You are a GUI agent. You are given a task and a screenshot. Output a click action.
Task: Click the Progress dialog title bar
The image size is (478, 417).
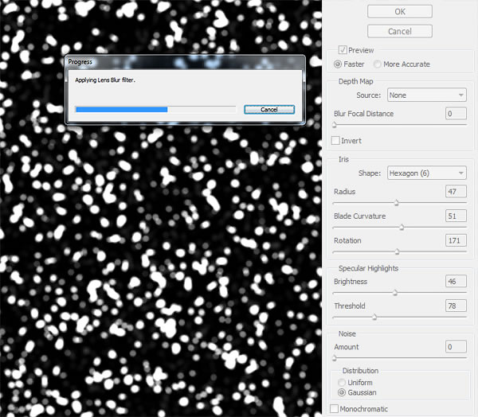(x=185, y=62)
